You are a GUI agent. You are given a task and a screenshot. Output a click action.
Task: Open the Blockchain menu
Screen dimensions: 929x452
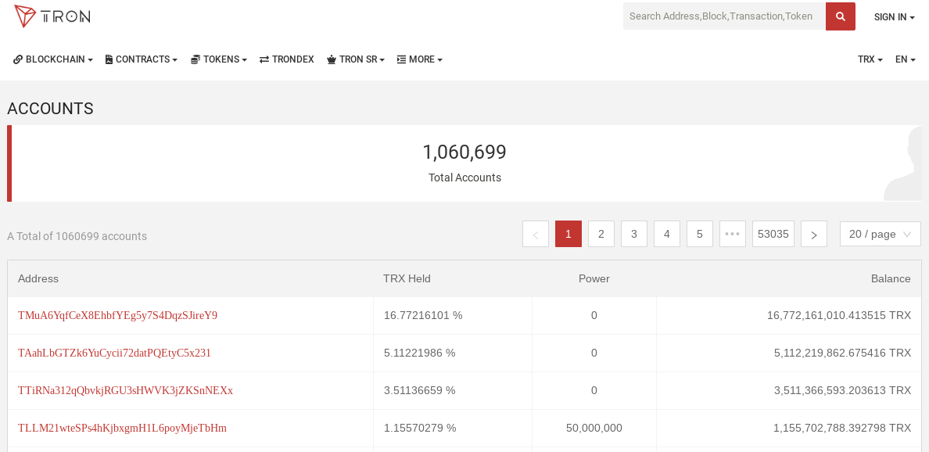(53, 59)
